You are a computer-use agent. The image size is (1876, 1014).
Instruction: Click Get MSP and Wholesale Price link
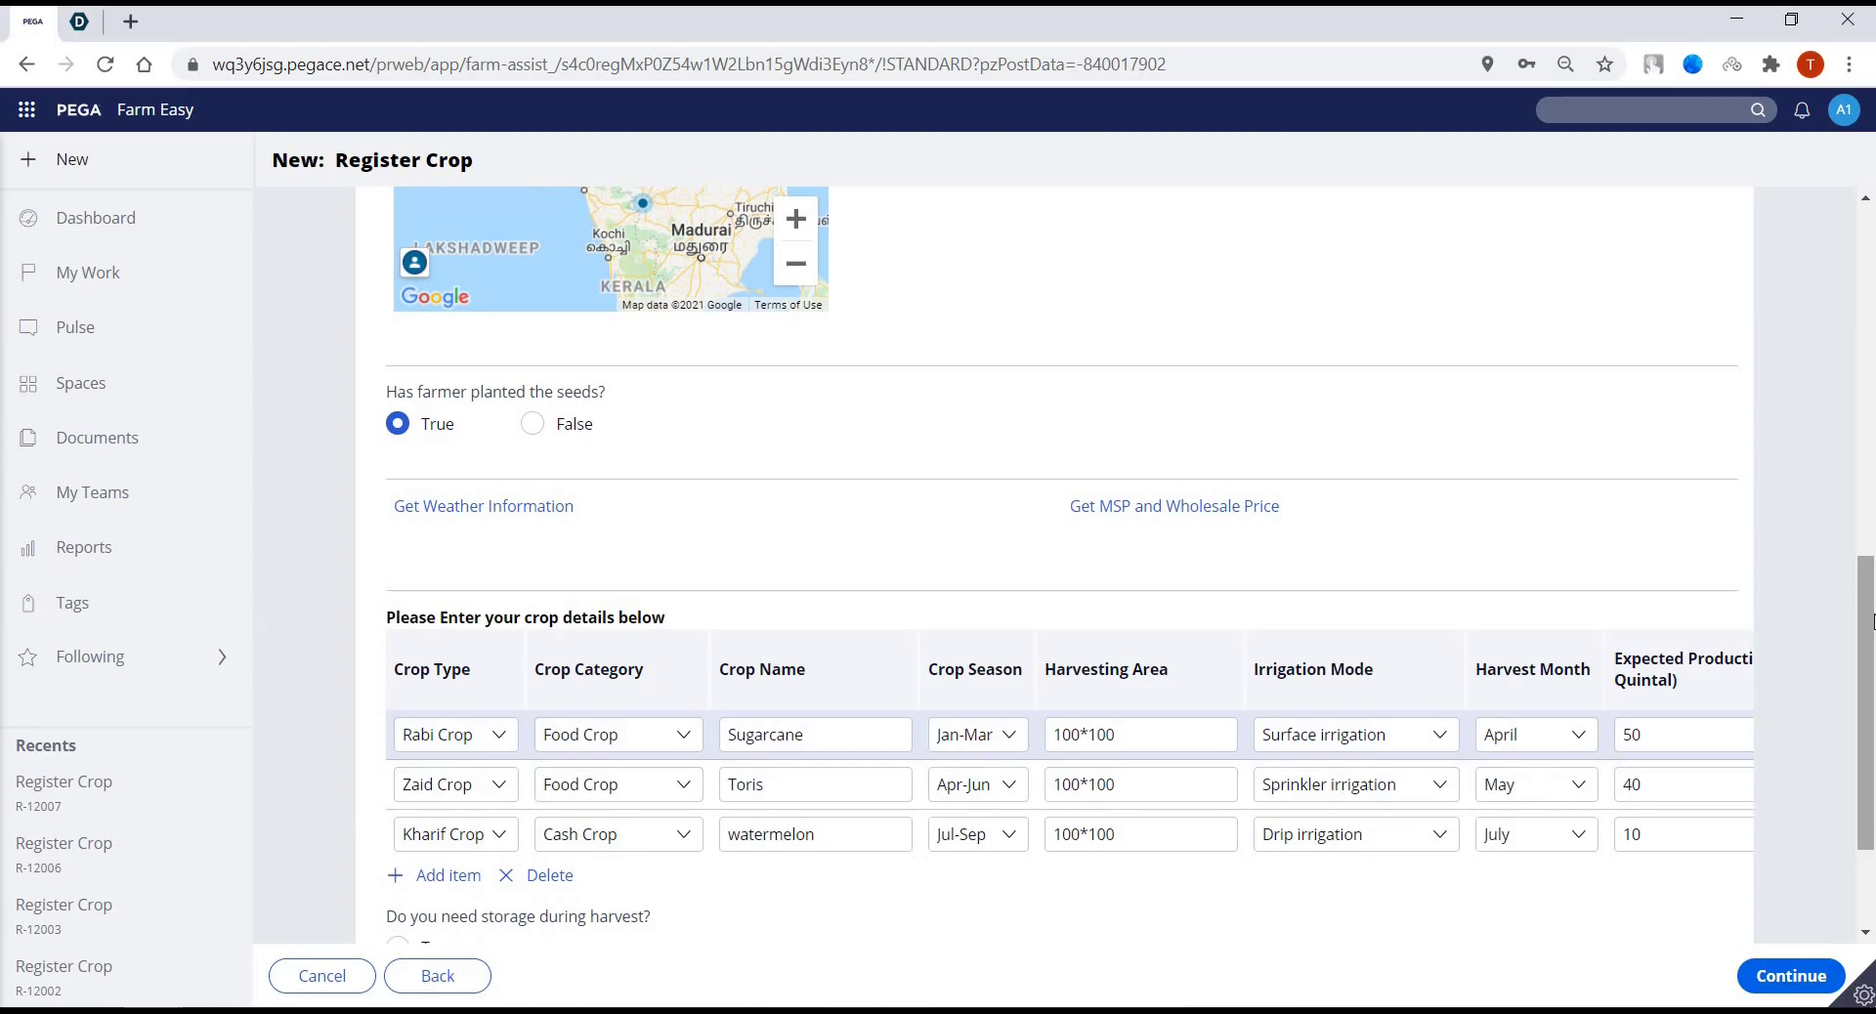[x=1174, y=506]
